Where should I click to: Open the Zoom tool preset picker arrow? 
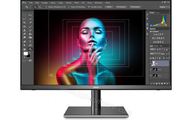click(x=30, y=7)
